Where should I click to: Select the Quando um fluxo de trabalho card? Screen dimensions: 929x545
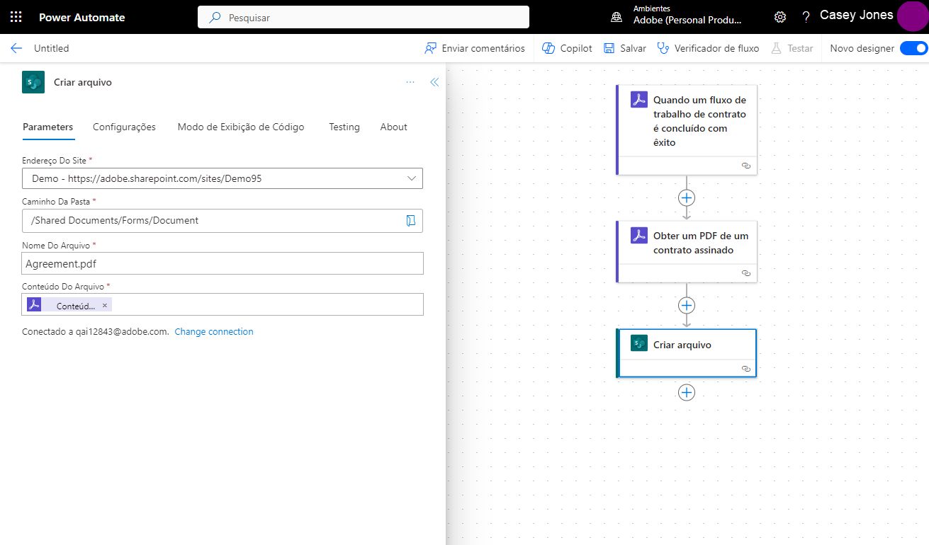click(x=687, y=130)
